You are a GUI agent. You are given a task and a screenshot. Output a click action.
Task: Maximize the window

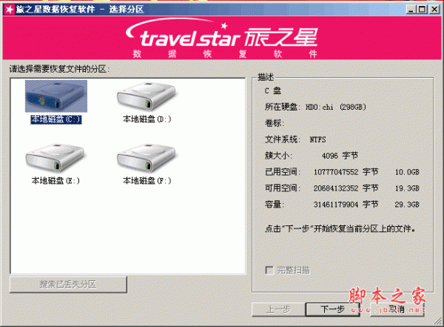(423, 10)
